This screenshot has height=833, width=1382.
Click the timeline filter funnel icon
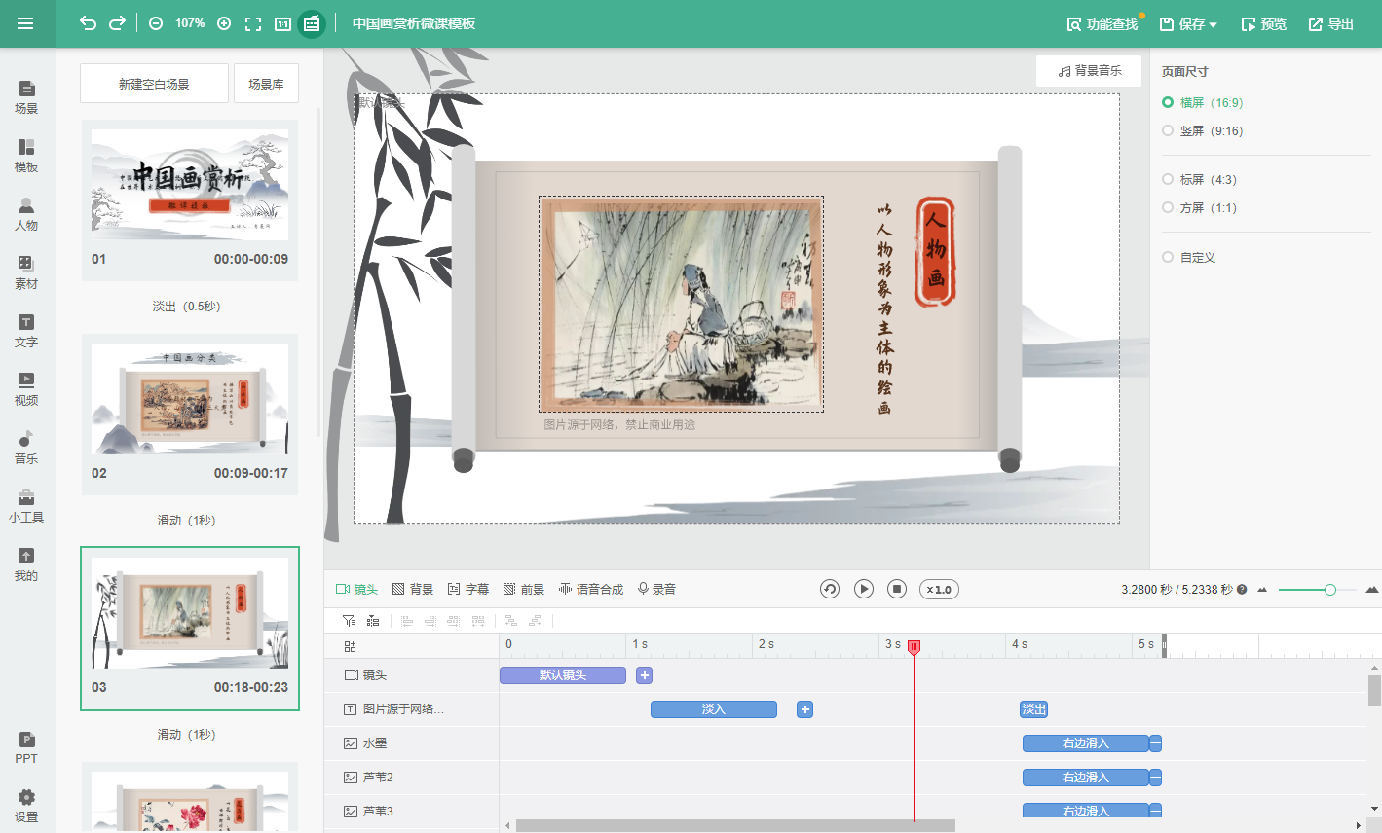(349, 620)
